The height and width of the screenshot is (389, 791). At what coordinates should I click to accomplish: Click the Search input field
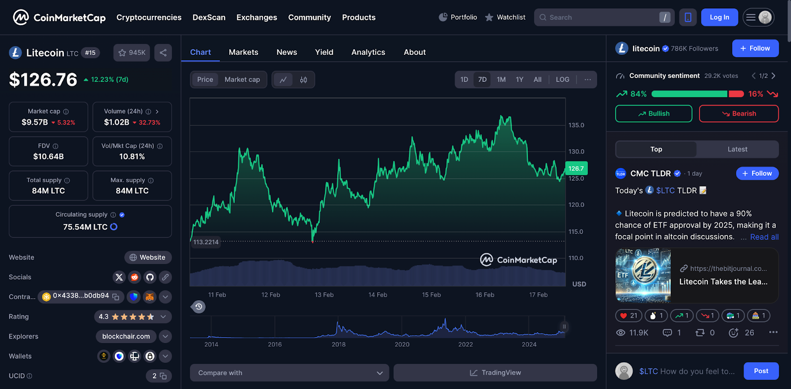point(604,17)
